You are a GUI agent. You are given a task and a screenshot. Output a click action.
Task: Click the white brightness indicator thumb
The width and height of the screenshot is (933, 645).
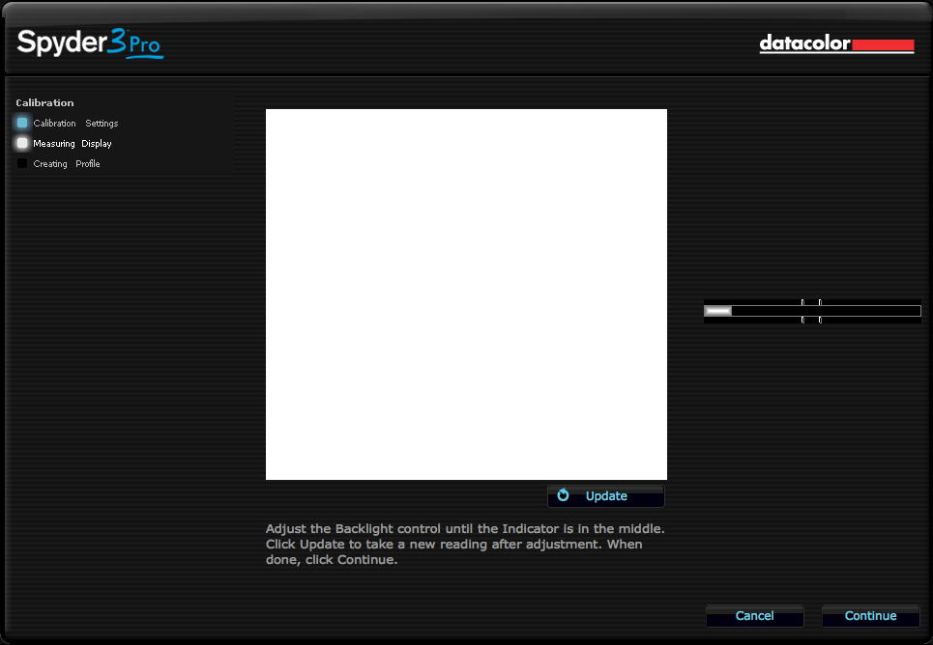(718, 311)
